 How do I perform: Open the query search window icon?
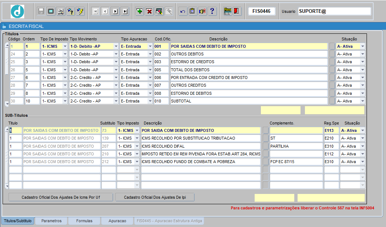point(159,11)
